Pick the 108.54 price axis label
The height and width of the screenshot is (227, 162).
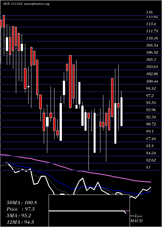point(152,45)
